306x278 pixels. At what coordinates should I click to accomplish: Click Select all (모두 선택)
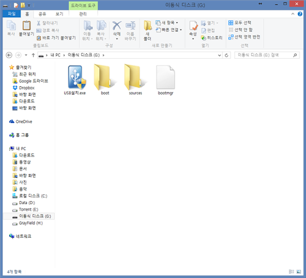tap(240, 23)
